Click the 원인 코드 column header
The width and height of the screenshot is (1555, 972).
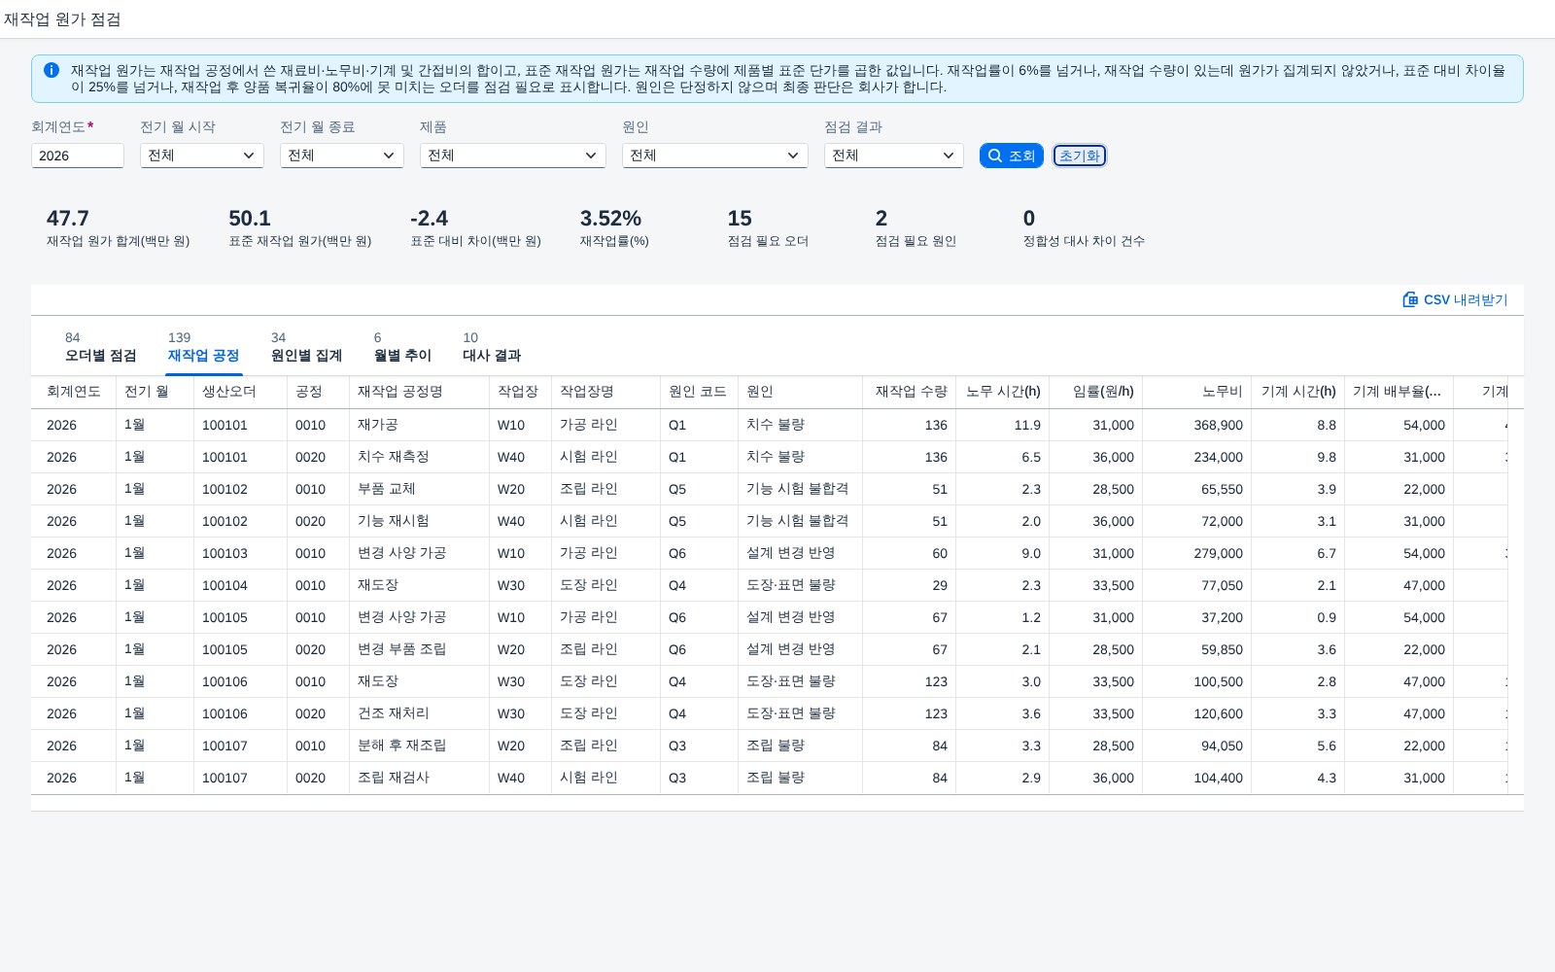(700, 392)
